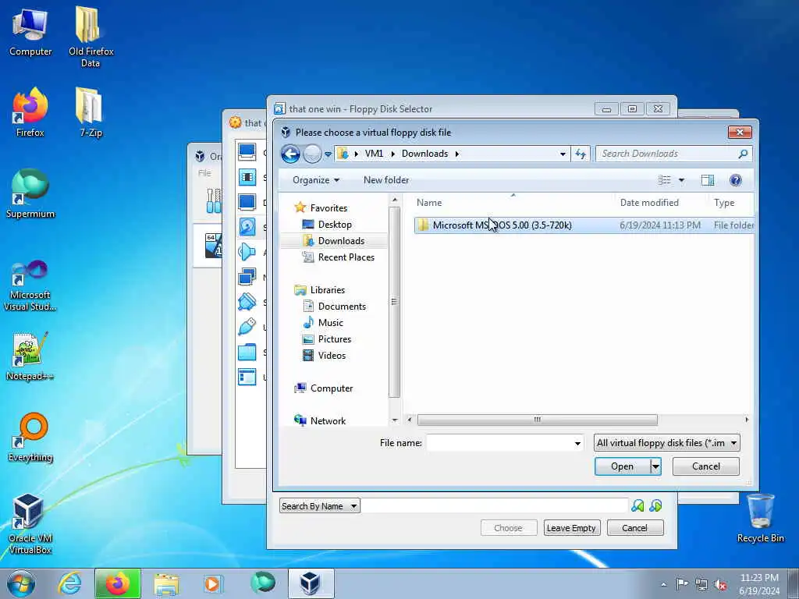799x599 pixels.
Task: Select the Microsoft MS-DOS 5.00 folder
Action: click(584, 225)
